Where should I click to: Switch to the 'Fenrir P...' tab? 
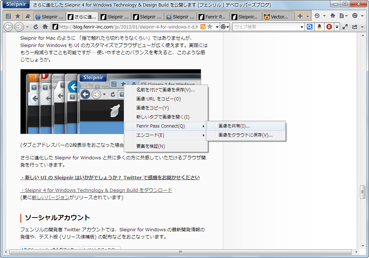click(213, 17)
